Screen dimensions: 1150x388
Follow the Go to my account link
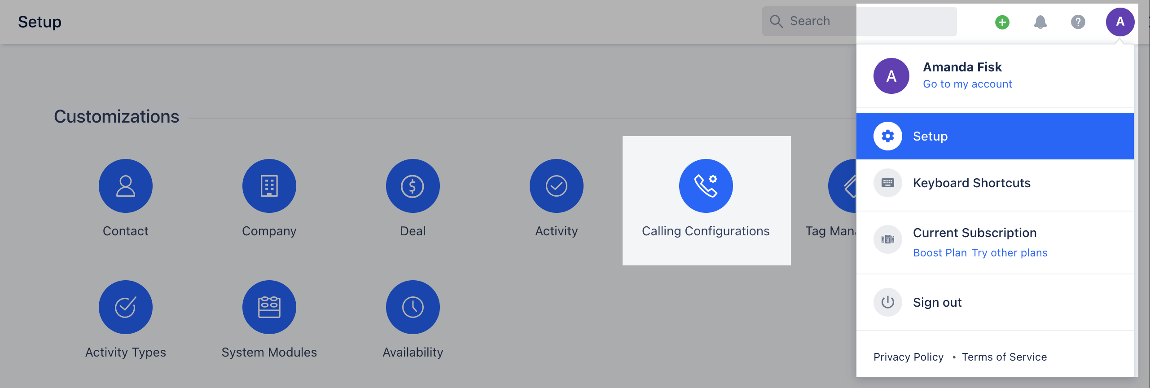click(967, 84)
